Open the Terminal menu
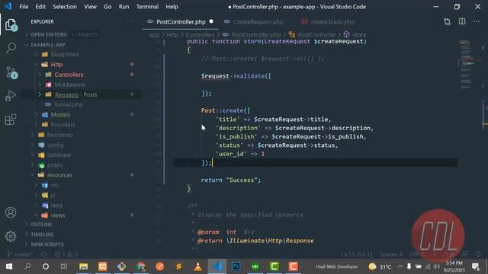 pyautogui.click(x=147, y=7)
